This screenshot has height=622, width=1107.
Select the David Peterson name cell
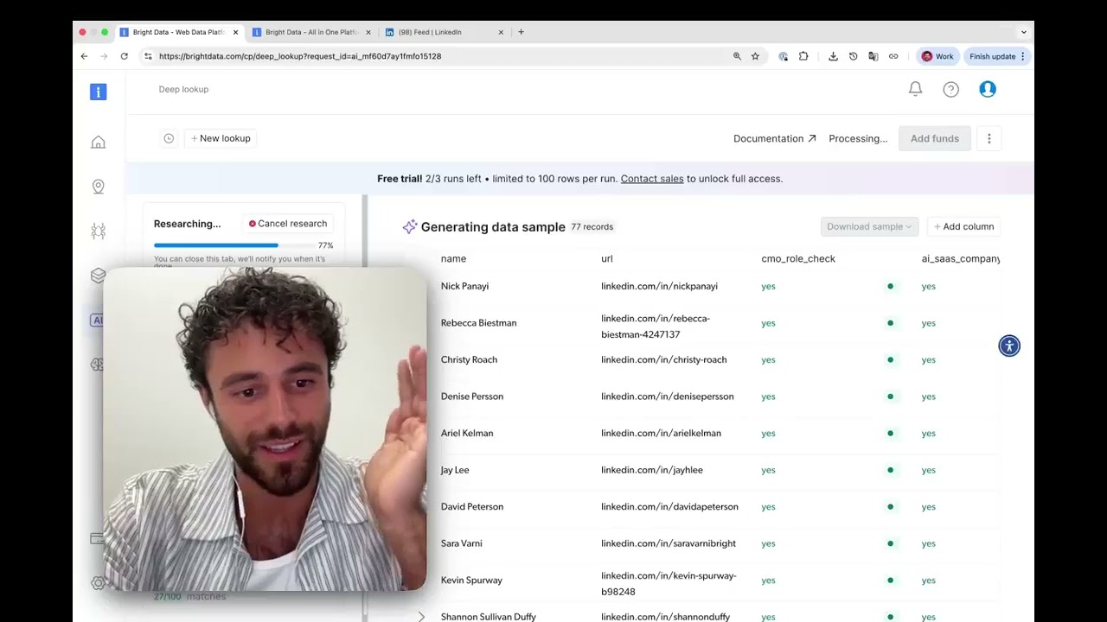click(472, 507)
